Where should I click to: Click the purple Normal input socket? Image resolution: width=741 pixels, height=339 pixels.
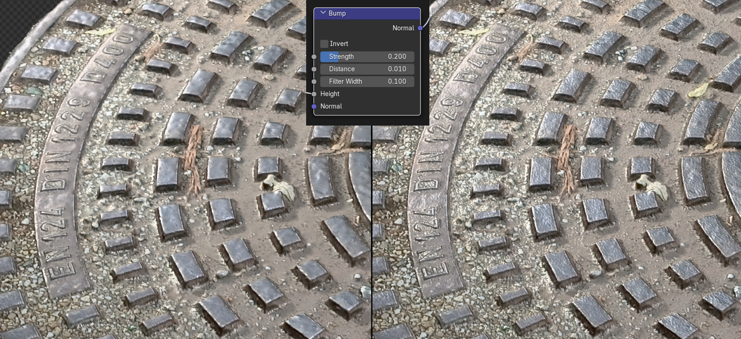pos(314,106)
